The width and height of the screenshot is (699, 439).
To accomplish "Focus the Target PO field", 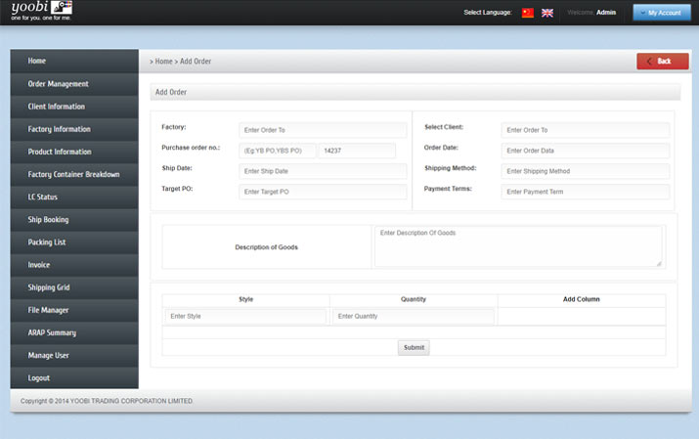I will click(323, 192).
